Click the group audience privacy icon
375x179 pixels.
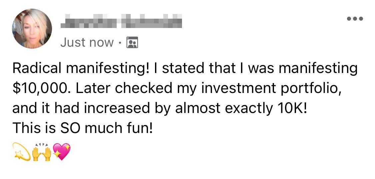[x=133, y=42]
